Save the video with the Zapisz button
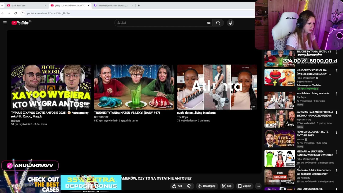Screen dimensions: 343x193 pyautogui.click(x=244, y=186)
